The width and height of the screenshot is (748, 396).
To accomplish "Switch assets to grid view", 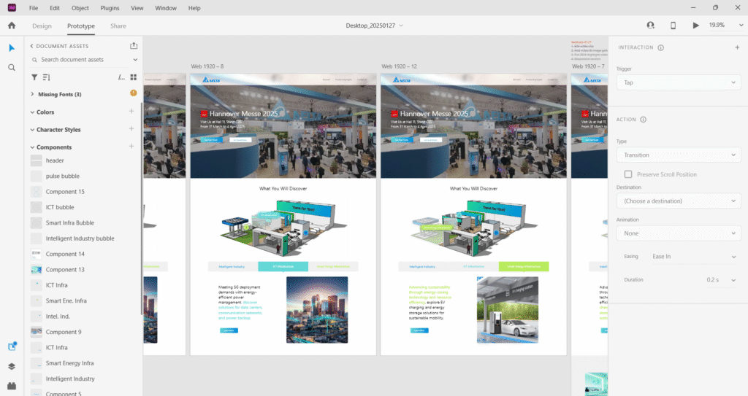I will click(134, 77).
